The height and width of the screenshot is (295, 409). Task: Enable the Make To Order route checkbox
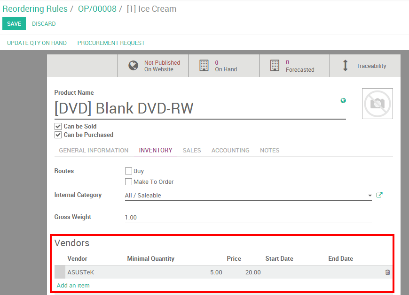point(128,182)
